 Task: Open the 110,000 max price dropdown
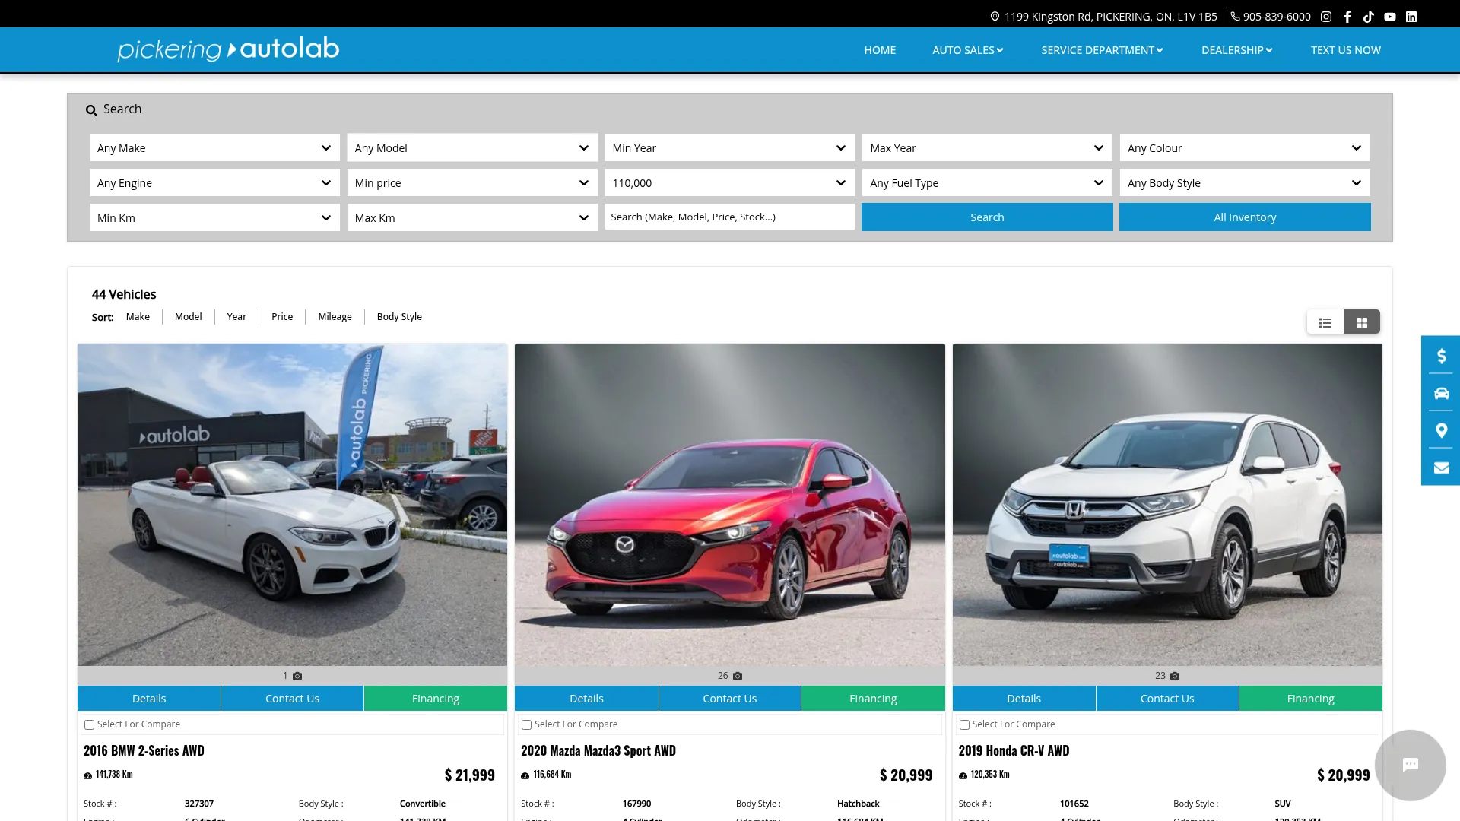point(729,182)
